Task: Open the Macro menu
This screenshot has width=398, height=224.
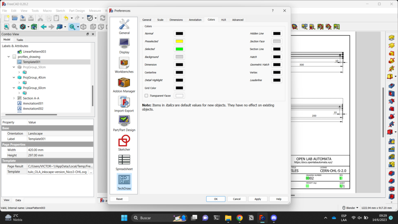Action: (47, 11)
